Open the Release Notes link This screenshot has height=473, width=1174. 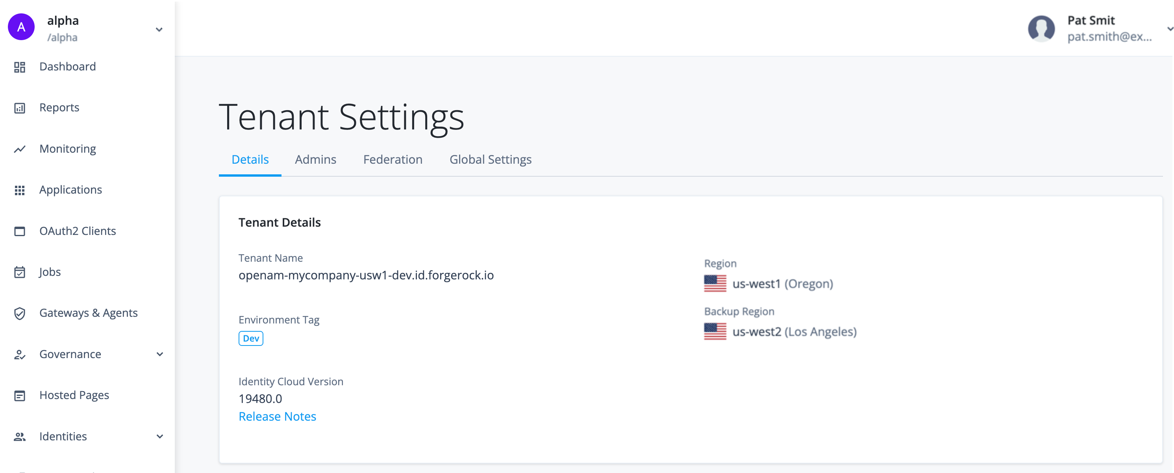(x=277, y=416)
